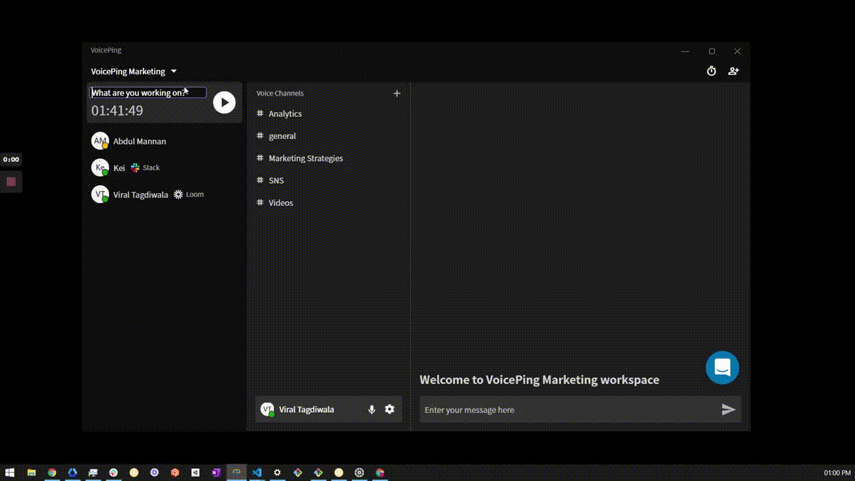
Task: Click the VT avatar in the bottom user panel
Action: pos(267,410)
